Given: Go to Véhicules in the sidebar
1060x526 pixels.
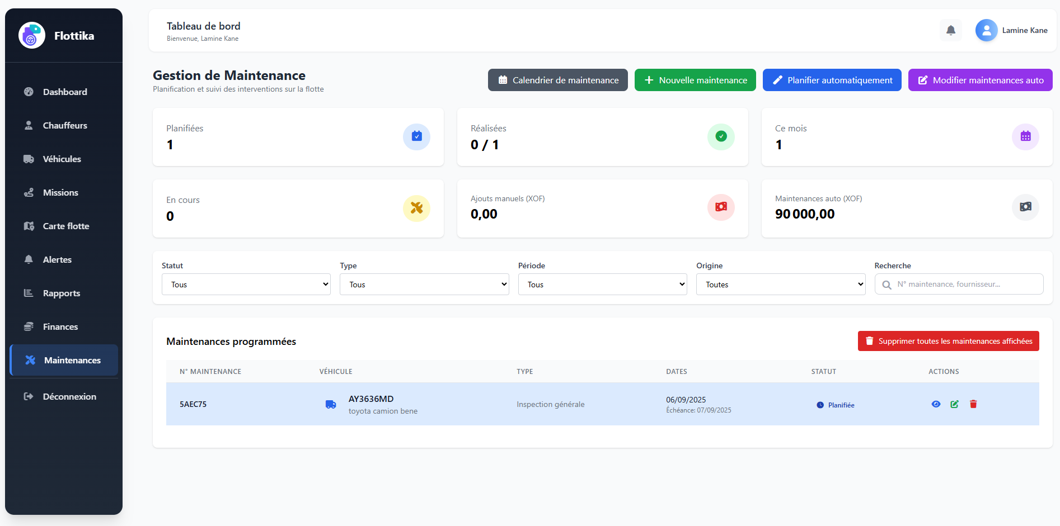Looking at the screenshot, I should (62, 159).
